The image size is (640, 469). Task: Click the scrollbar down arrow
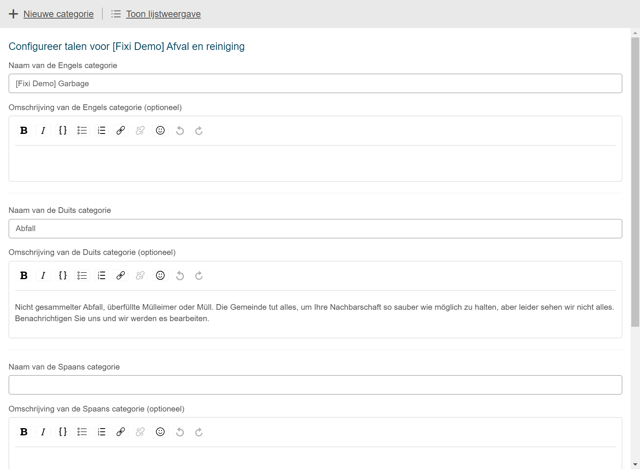635,464
